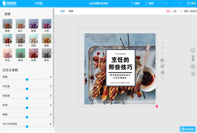Click the redo arrow in the top bar
197x133 pixels.
146,3
